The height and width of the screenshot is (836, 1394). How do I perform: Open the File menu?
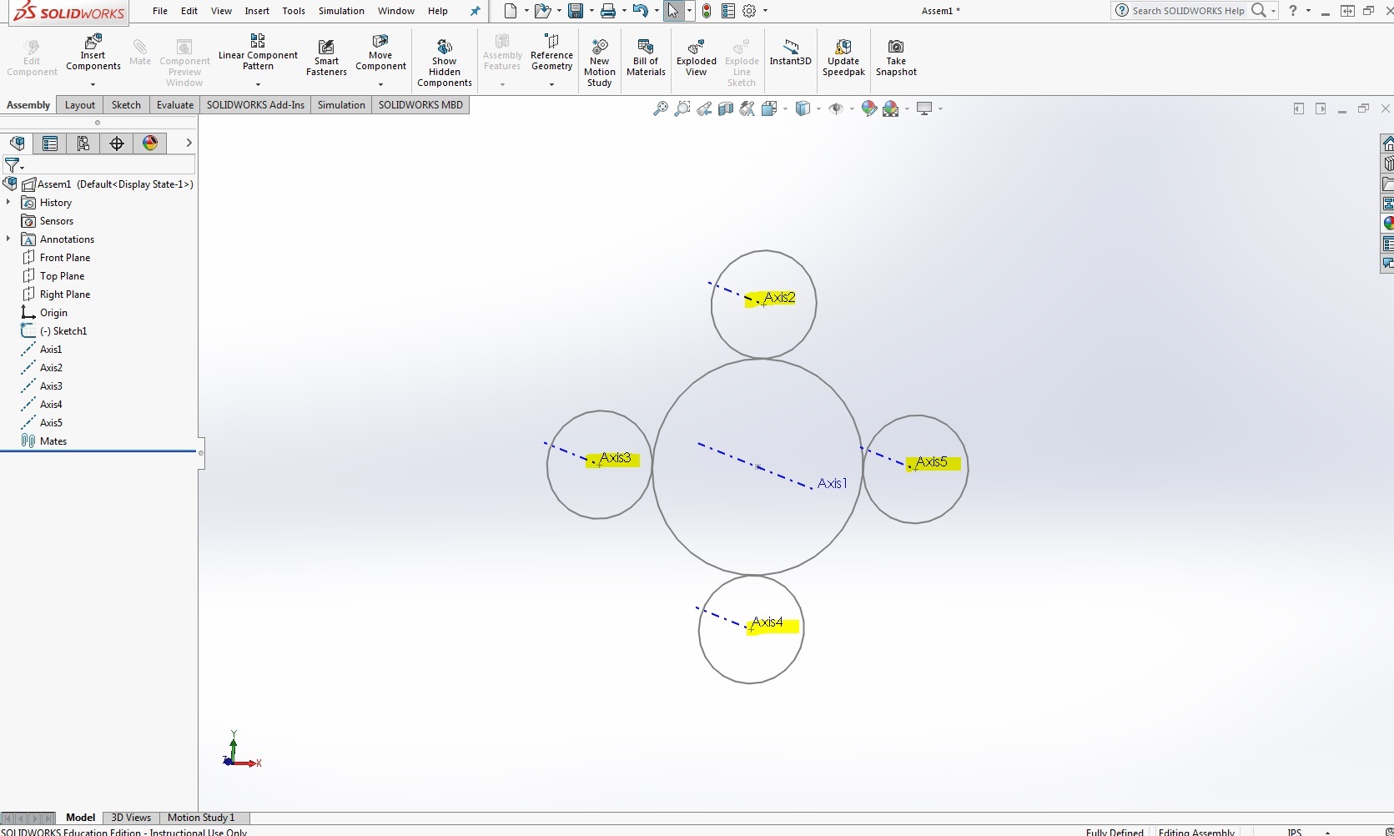[x=160, y=11]
